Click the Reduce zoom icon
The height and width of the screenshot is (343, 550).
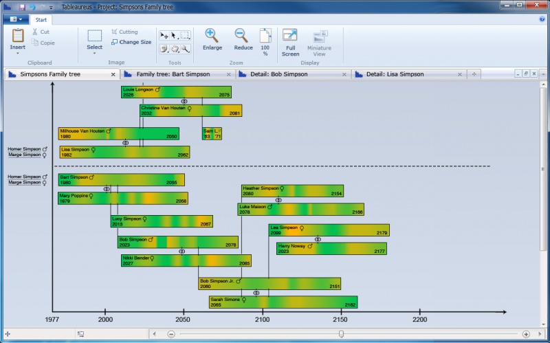[x=243, y=40]
